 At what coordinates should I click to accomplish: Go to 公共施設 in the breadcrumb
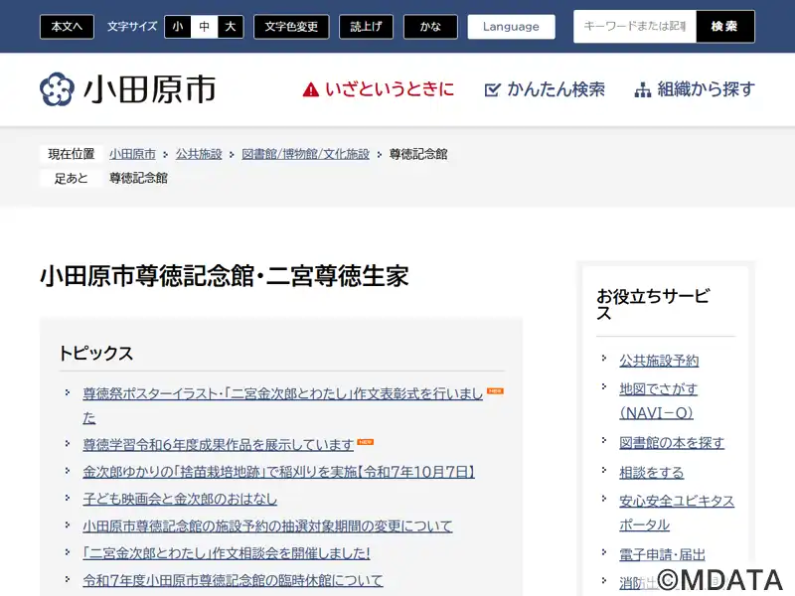tap(199, 154)
